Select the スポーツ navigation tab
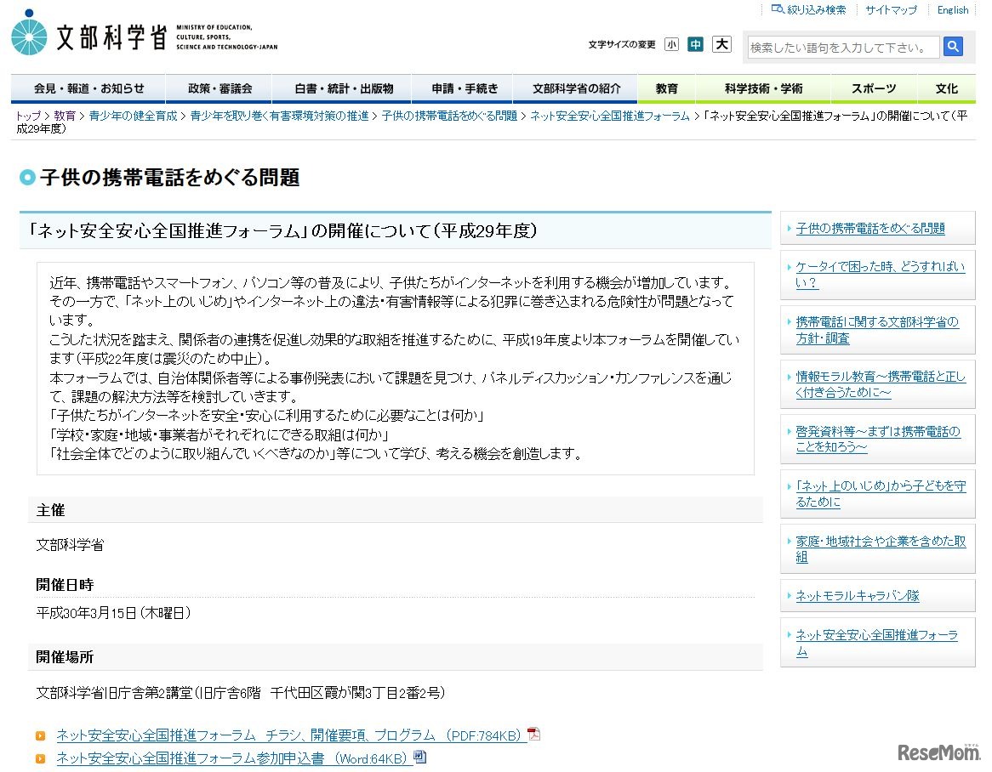 875,88
